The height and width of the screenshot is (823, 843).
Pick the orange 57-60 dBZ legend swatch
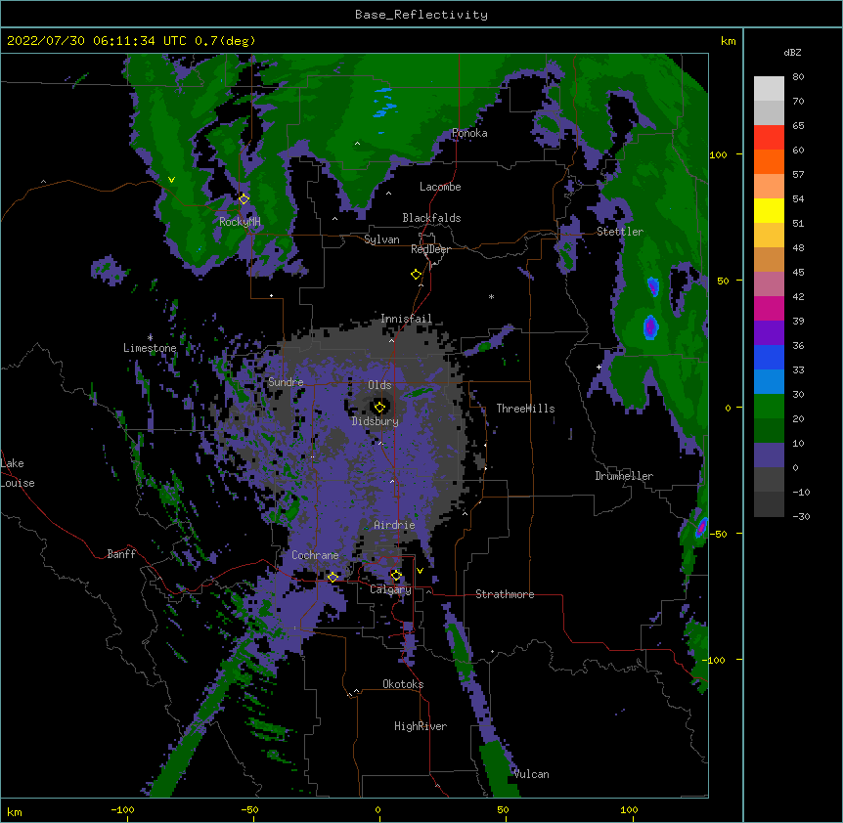point(769,161)
